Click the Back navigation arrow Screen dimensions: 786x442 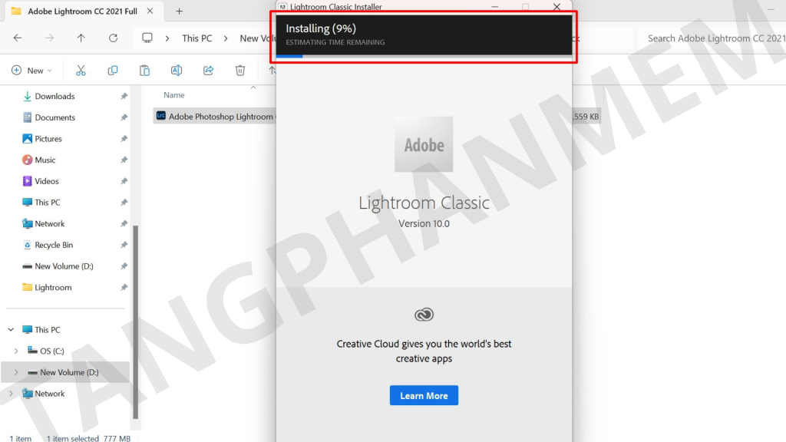point(18,38)
